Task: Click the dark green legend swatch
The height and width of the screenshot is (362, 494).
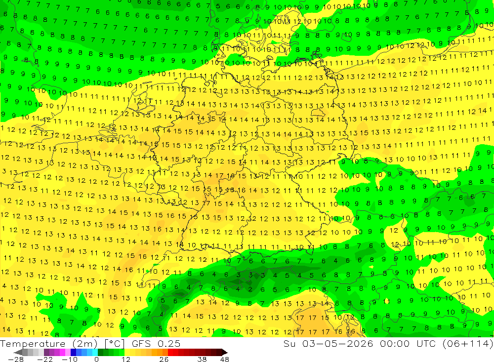Action: coord(100,352)
